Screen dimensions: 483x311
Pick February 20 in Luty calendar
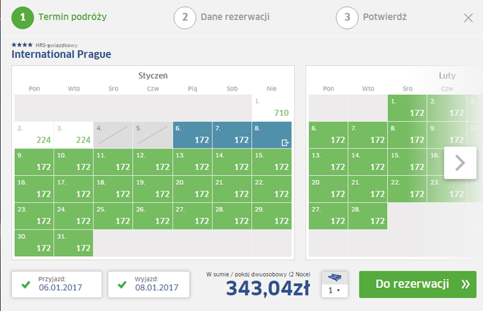pos(328,189)
